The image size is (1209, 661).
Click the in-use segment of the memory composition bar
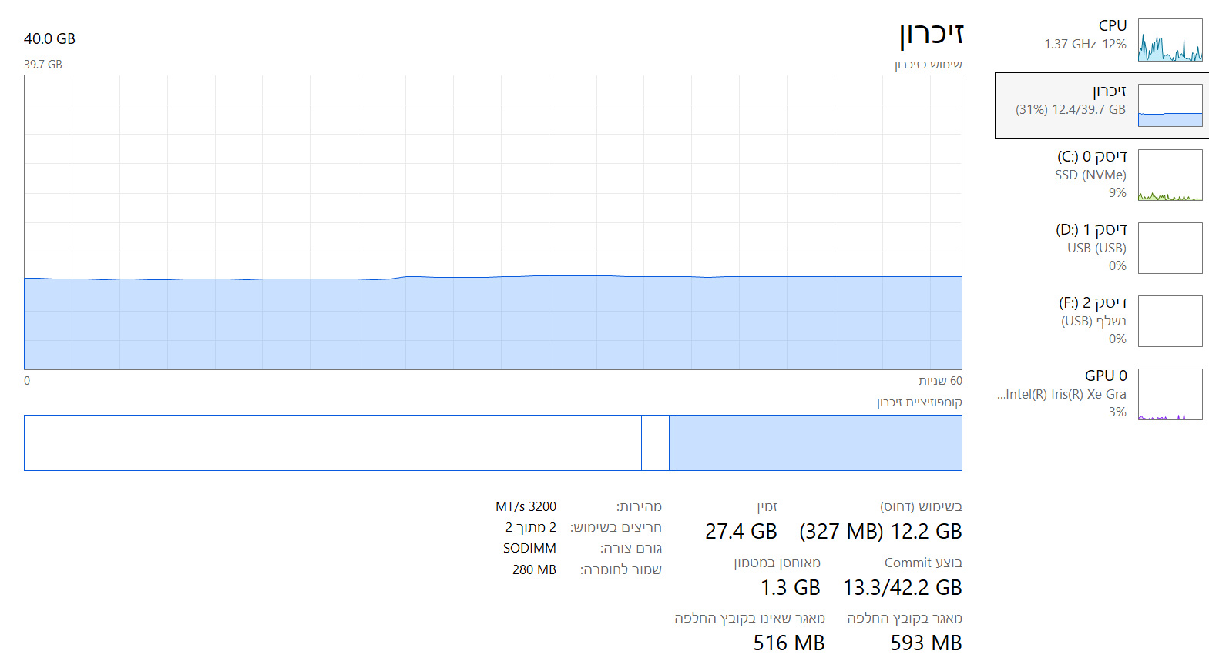[x=817, y=442]
